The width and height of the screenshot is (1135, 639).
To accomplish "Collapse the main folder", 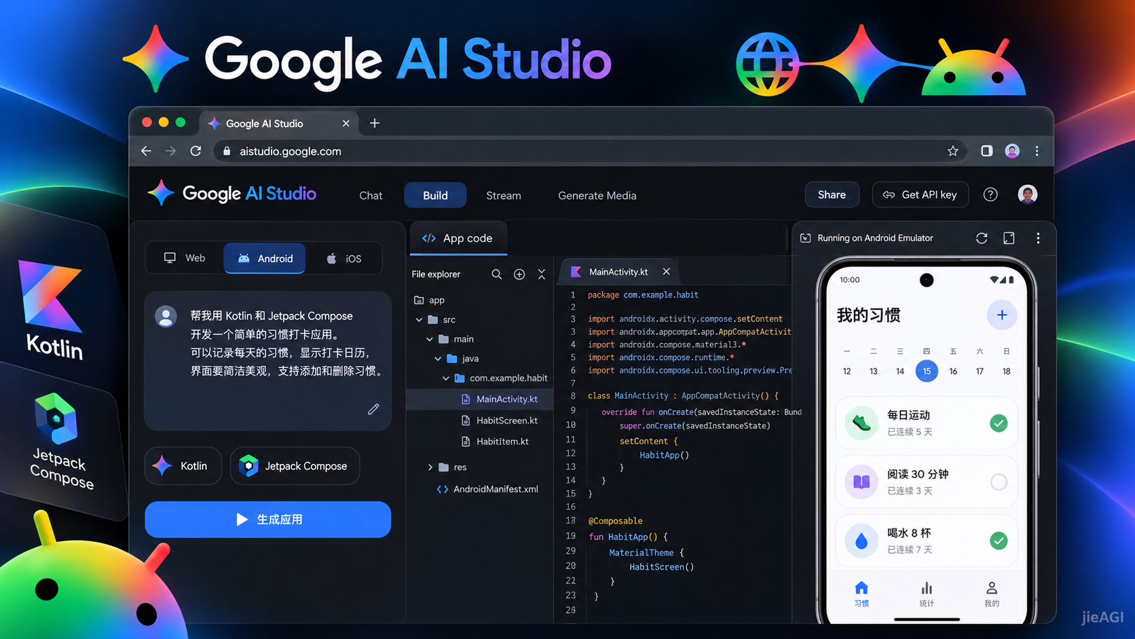I will pyautogui.click(x=430, y=339).
